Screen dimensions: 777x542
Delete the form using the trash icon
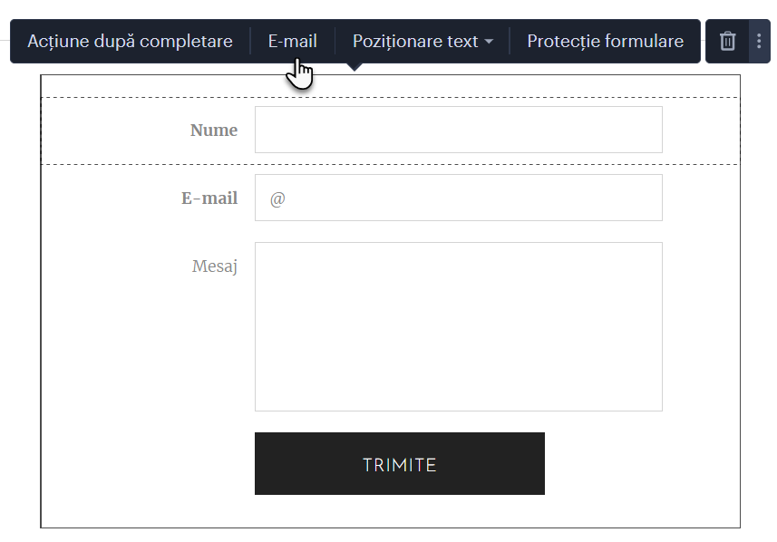(727, 41)
